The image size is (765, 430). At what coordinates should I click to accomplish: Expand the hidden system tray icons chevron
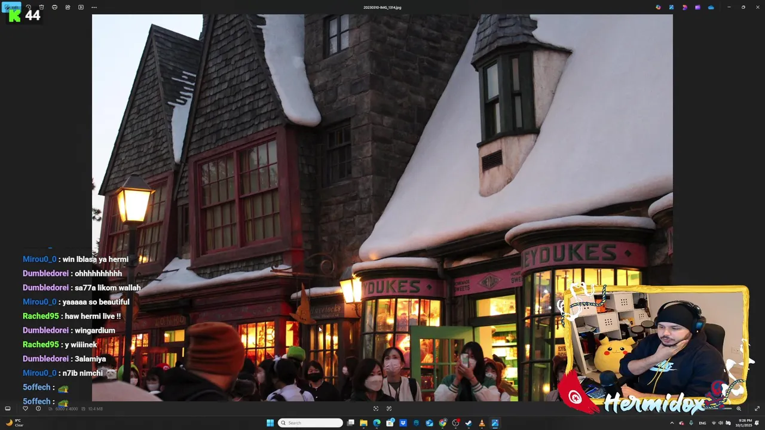pyautogui.click(x=672, y=423)
